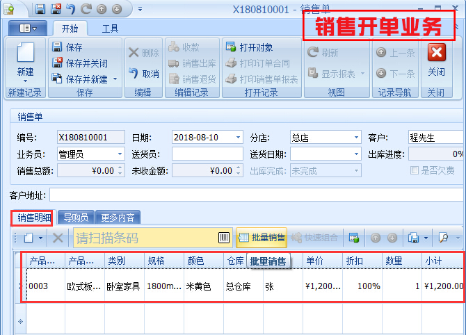Image resolution: width=466 pixels, height=335 pixels.
Task: Click the undo arrow in quick access toolbar
Action: click(70, 9)
